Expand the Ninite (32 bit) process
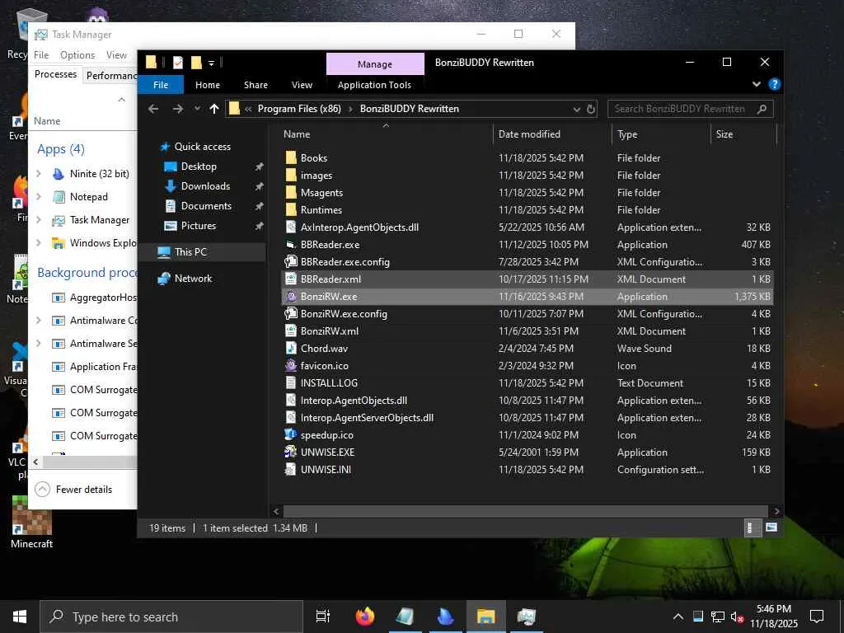 (39, 173)
